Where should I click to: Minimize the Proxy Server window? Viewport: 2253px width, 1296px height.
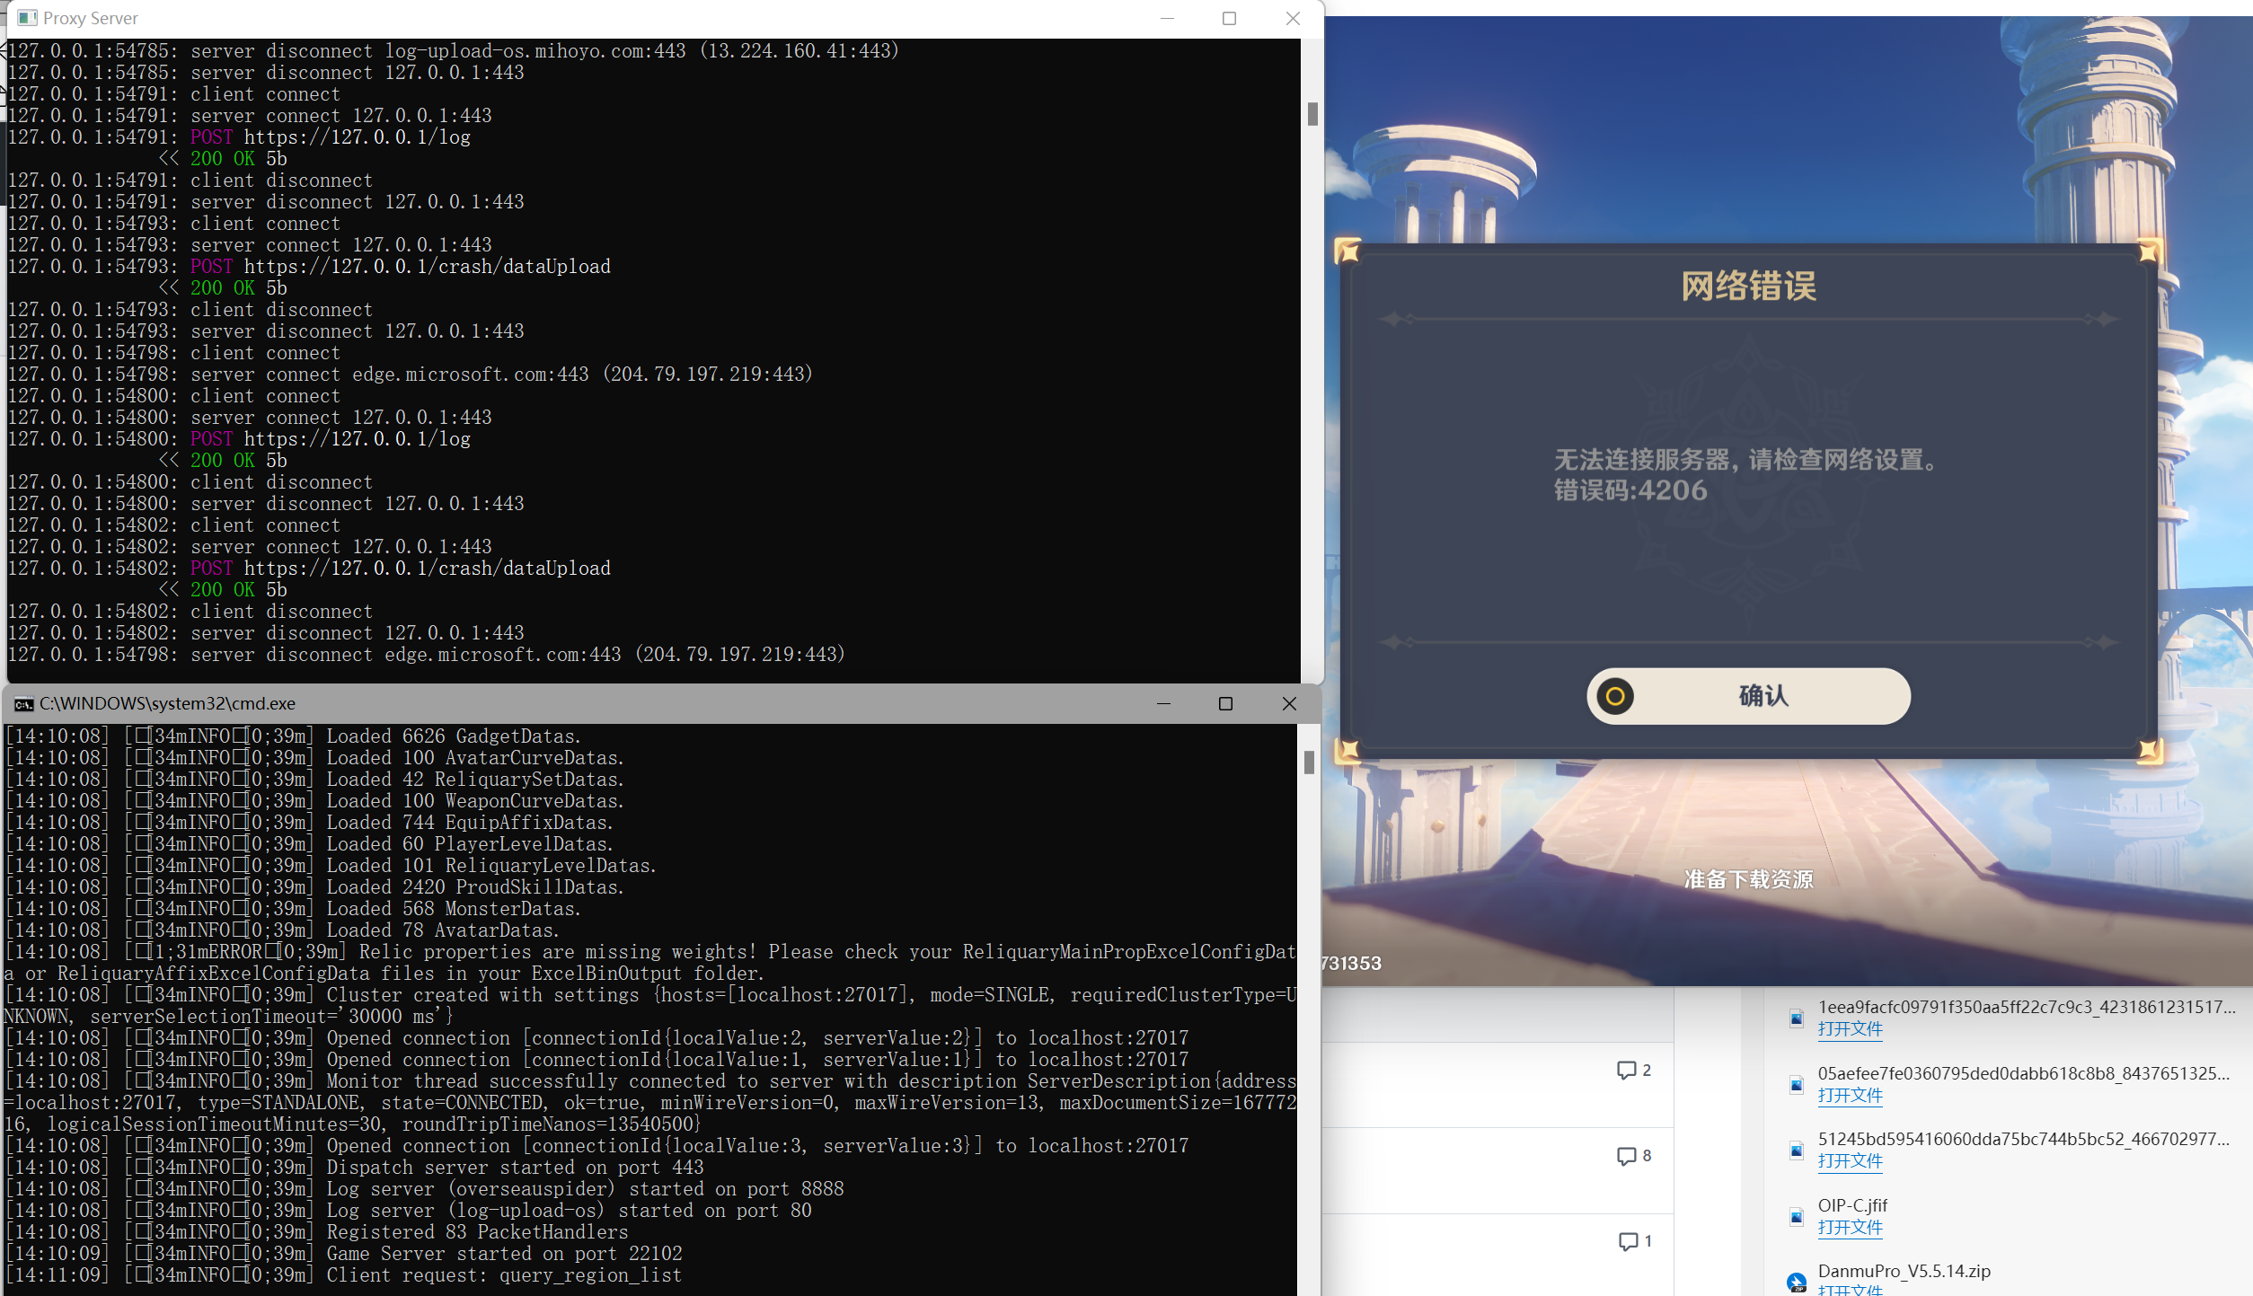1167,18
